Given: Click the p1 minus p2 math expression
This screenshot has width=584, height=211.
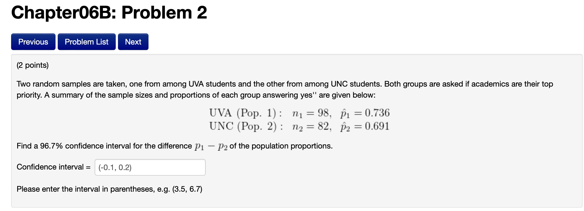Looking at the screenshot, I should tap(212, 146).
